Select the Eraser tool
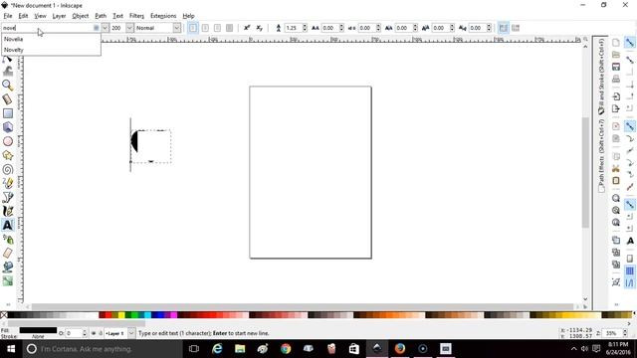The height and width of the screenshot is (358, 637). (x=7, y=253)
